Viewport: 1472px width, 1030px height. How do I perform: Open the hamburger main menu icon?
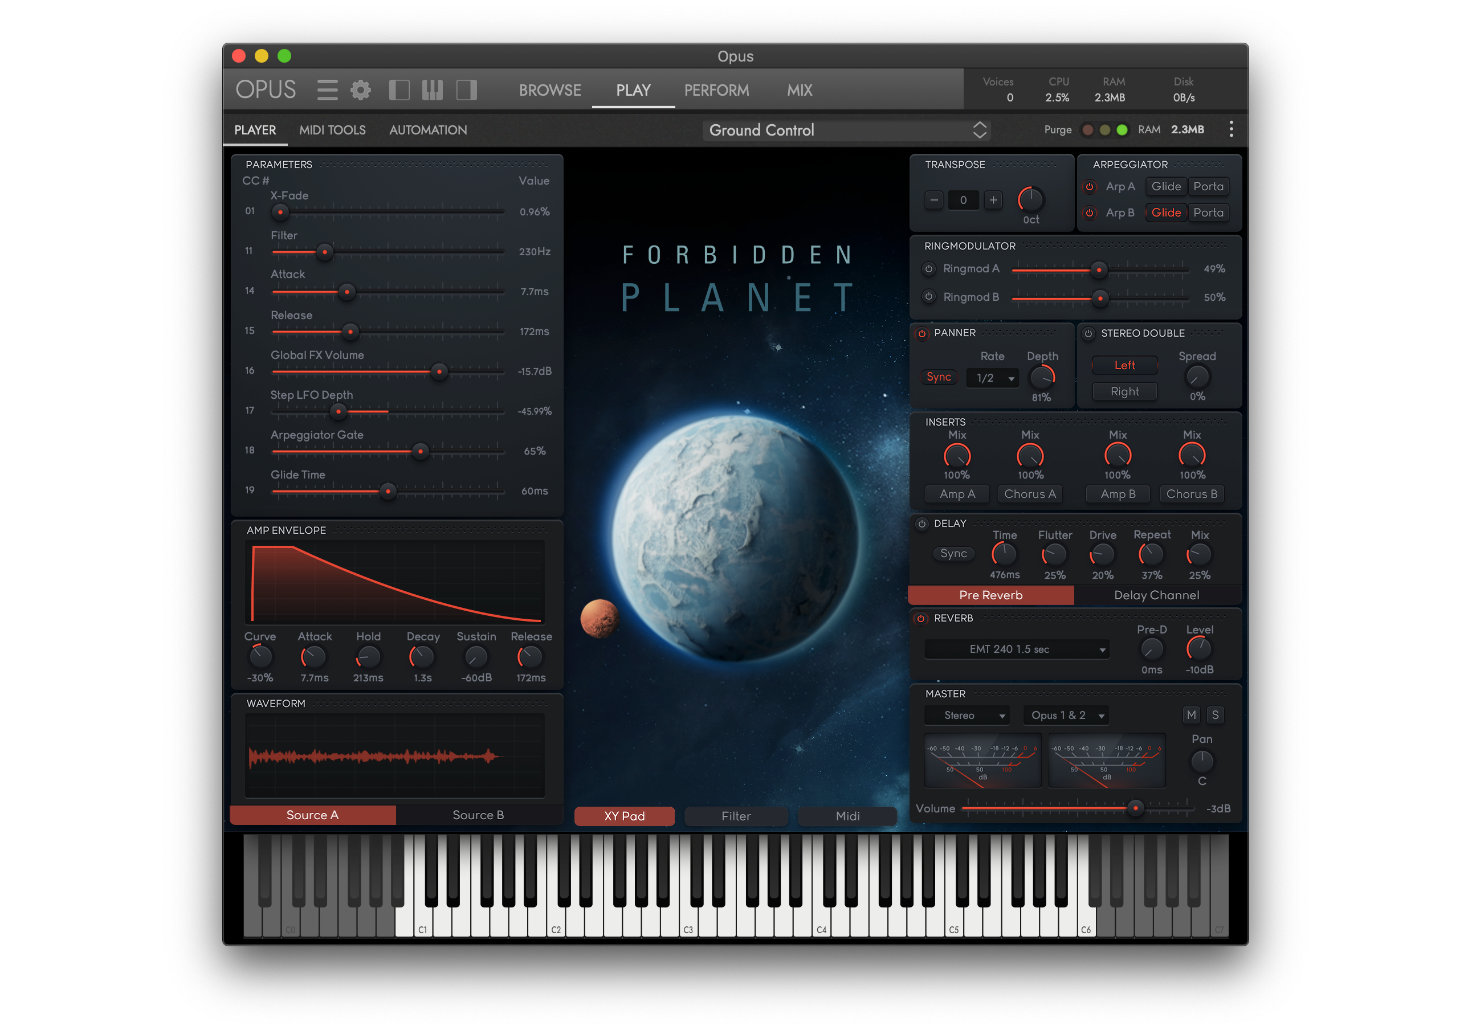pos(327,90)
